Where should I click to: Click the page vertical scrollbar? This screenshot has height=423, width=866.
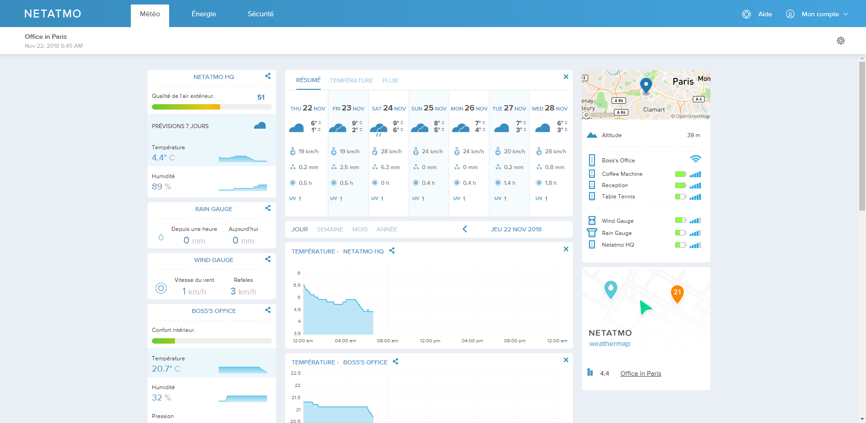click(862, 136)
